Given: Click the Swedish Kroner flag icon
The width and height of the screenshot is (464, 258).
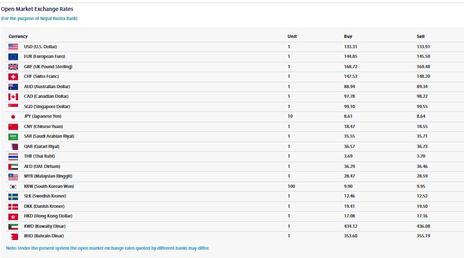Looking at the screenshot, I should click(13, 196).
